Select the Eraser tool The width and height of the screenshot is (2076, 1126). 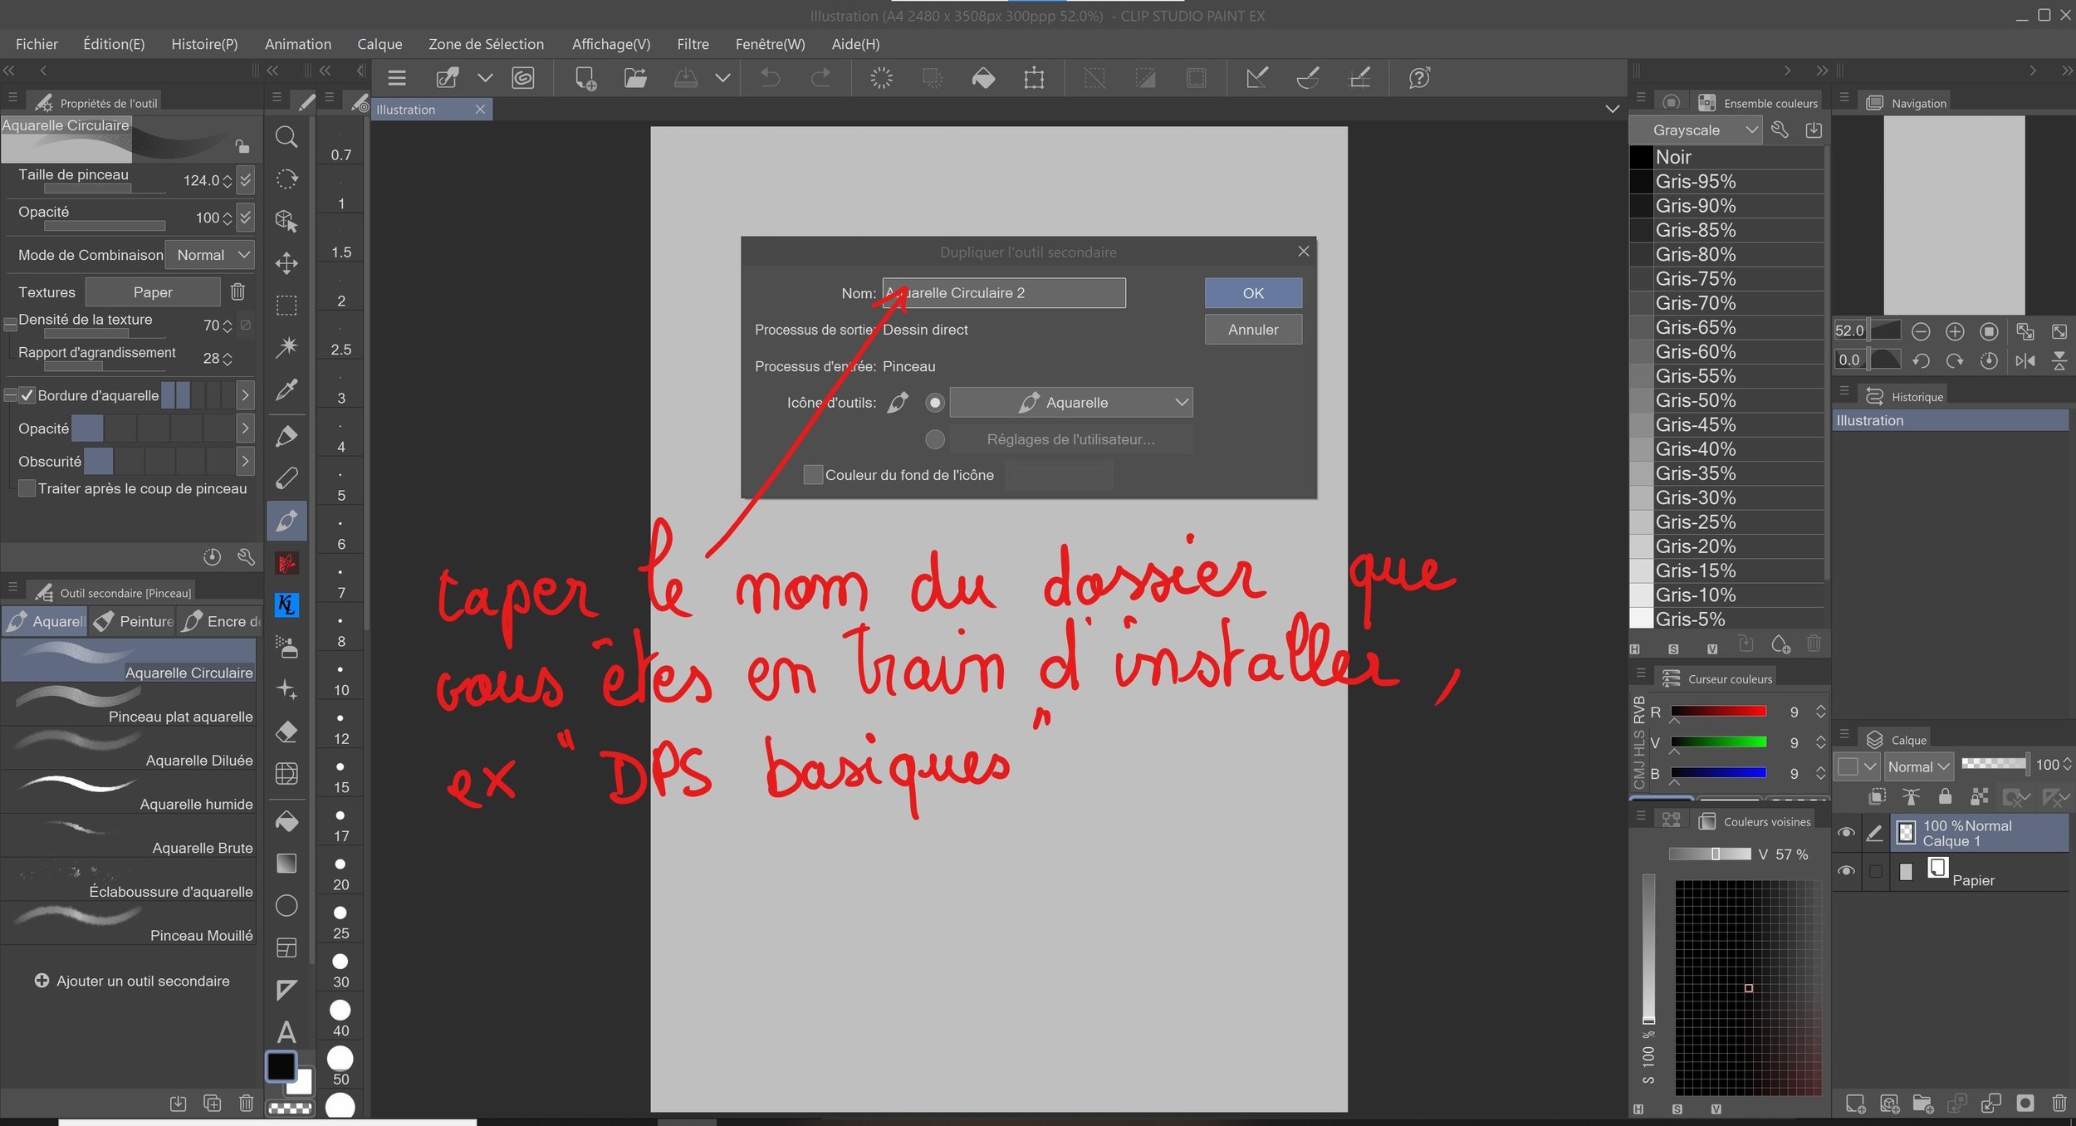[x=286, y=732]
